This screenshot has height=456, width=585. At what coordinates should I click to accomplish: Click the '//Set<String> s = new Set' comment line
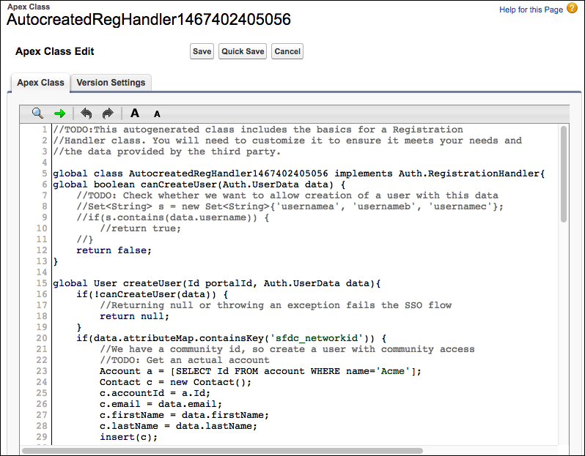click(290, 206)
